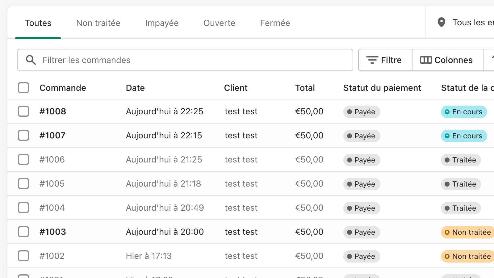Click date Aujourd'hui à 22:25
The image size is (494, 278).
[x=165, y=111]
